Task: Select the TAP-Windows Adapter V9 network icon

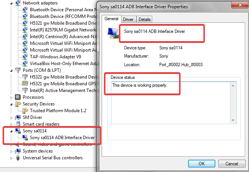Action: pos(25,57)
